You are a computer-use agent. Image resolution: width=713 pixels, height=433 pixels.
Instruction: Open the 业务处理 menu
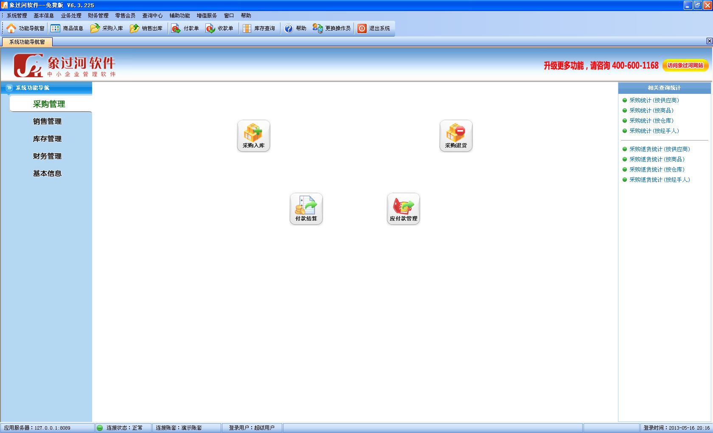tap(71, 16)
